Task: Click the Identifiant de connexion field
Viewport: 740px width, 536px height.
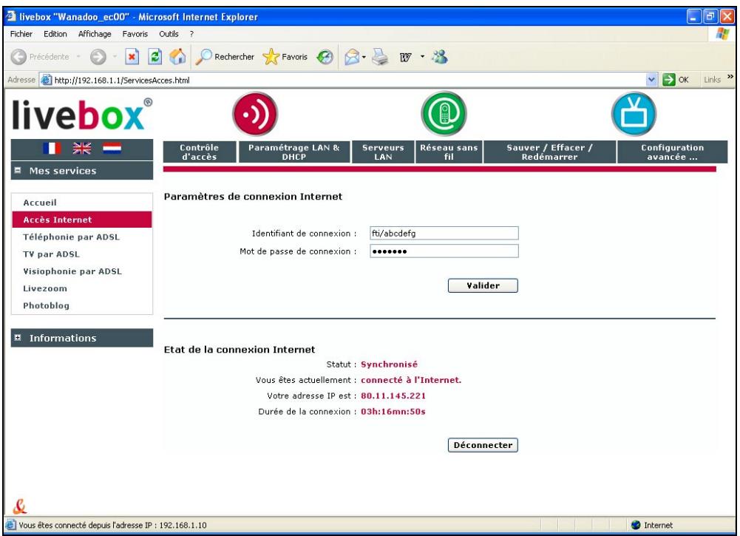Action: [444, 233]
